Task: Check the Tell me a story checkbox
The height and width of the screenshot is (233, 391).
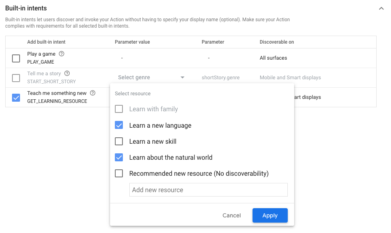Action: pos(16,78)
